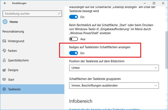The image size is (168, 110).
Task: Disable Badges auf Taskleisten-Schaltflächen toggle
Action: coord(73,53)
